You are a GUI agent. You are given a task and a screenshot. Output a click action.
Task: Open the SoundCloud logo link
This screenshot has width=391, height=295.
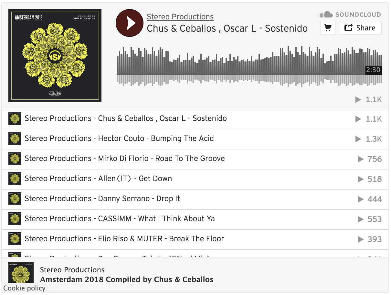[x=350, y=15]
